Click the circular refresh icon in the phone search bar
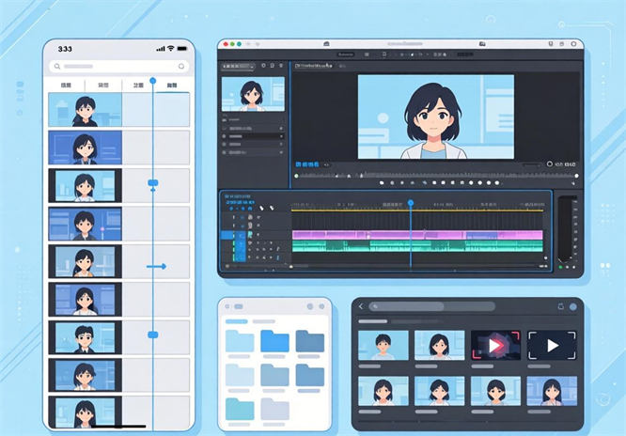Screen dimensions: 626x436 pos(181,67)
